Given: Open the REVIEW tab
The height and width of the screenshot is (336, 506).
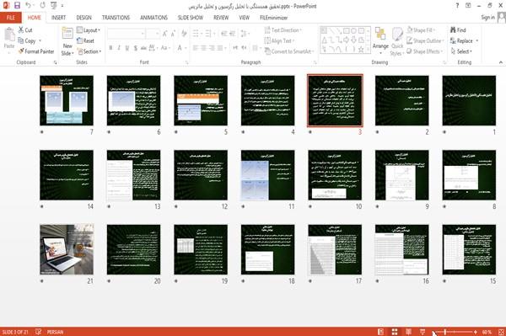Looking at the screenshot, I should coord(221,18).
